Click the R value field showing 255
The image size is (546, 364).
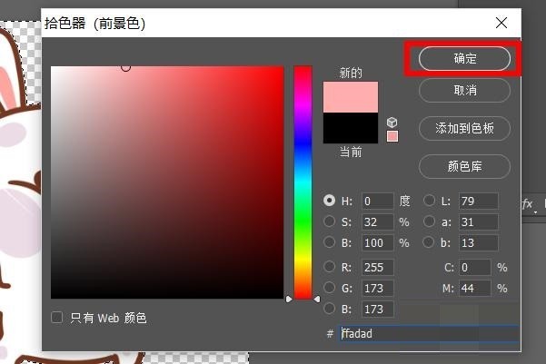377,267
